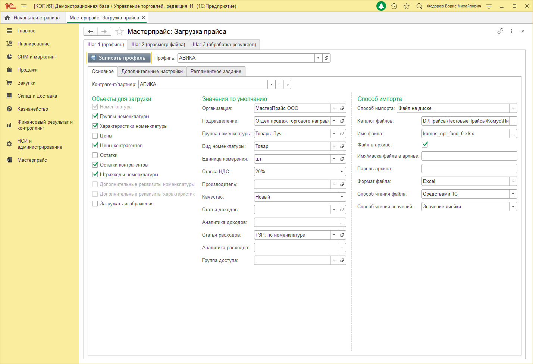Image resolution: width=533 pixels, height=364 pixels.
Task: Enable the Цены checkbox
Action: tap(95, 136)
